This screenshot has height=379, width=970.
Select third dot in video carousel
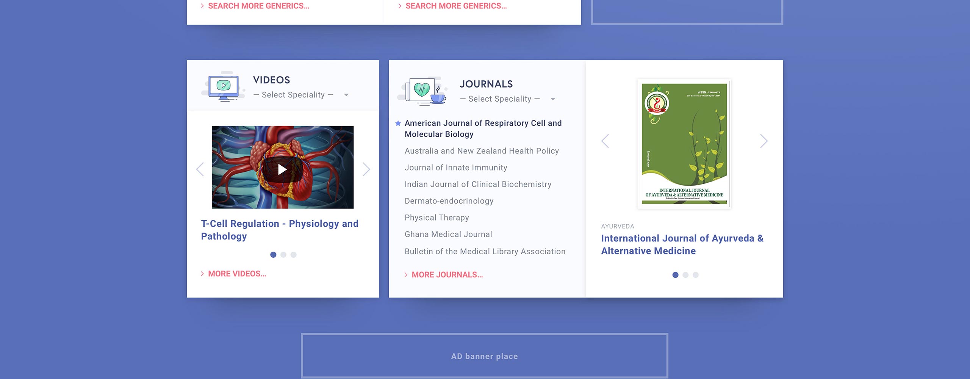coord(294,255)
